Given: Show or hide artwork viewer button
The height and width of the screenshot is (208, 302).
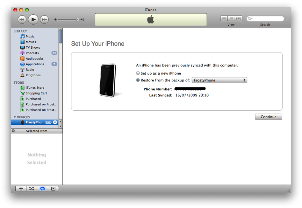Looking at the screenshot, I should pyautogui.click(x=53, y=189).
